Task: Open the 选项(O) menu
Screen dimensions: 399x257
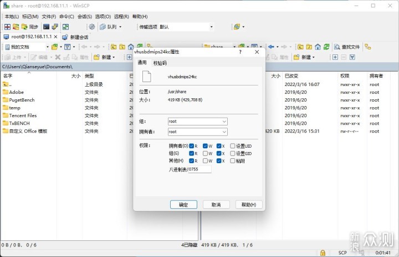Action: point(103,17)
